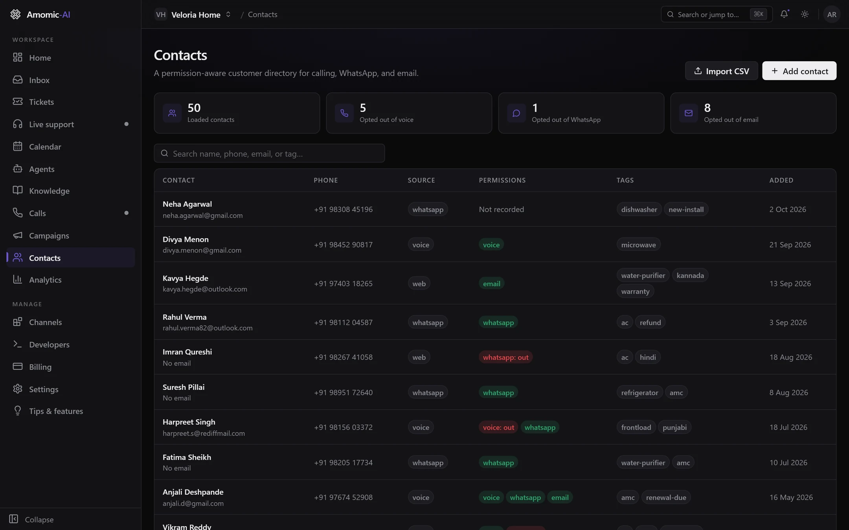849x530 pixels.
Task: Open Calls in the sidebar
Action: [x=71, y=213]
